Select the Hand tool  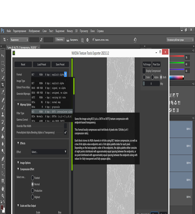coord(3,189)
